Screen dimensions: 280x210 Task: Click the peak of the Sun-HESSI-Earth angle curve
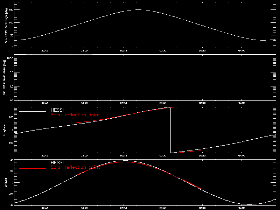tap(138, 10)
